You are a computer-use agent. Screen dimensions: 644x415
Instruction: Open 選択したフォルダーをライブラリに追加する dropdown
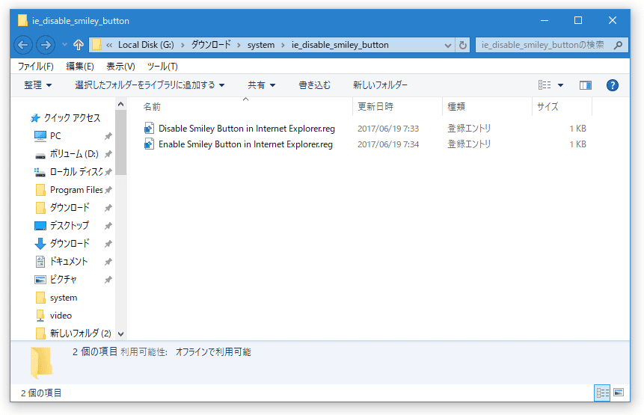pyautogui.click(x=150, y=85)
